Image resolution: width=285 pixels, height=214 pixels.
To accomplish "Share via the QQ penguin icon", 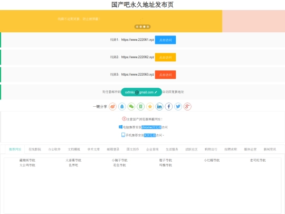I will [122, 106].
